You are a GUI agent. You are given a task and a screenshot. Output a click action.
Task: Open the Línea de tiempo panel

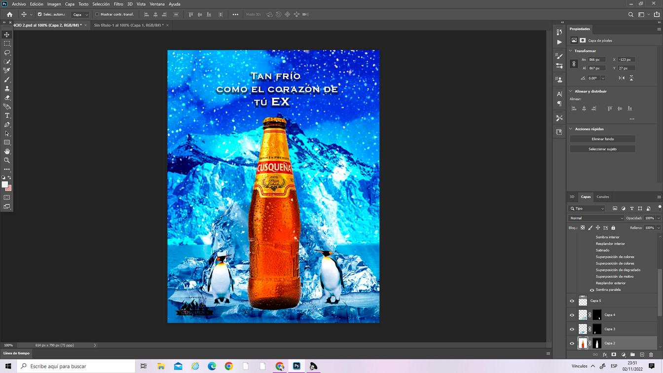[x=17, y=353]
